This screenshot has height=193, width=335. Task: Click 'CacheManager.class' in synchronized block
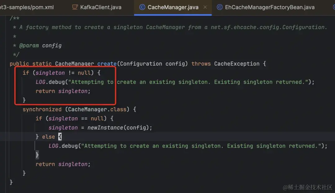click(x=97, y=109)
